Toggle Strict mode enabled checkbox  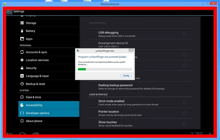coord(185,102)
